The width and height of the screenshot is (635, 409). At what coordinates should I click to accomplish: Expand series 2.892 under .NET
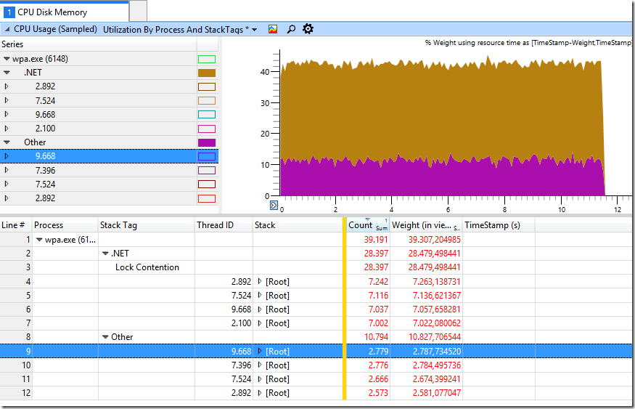tap(7, 86)
